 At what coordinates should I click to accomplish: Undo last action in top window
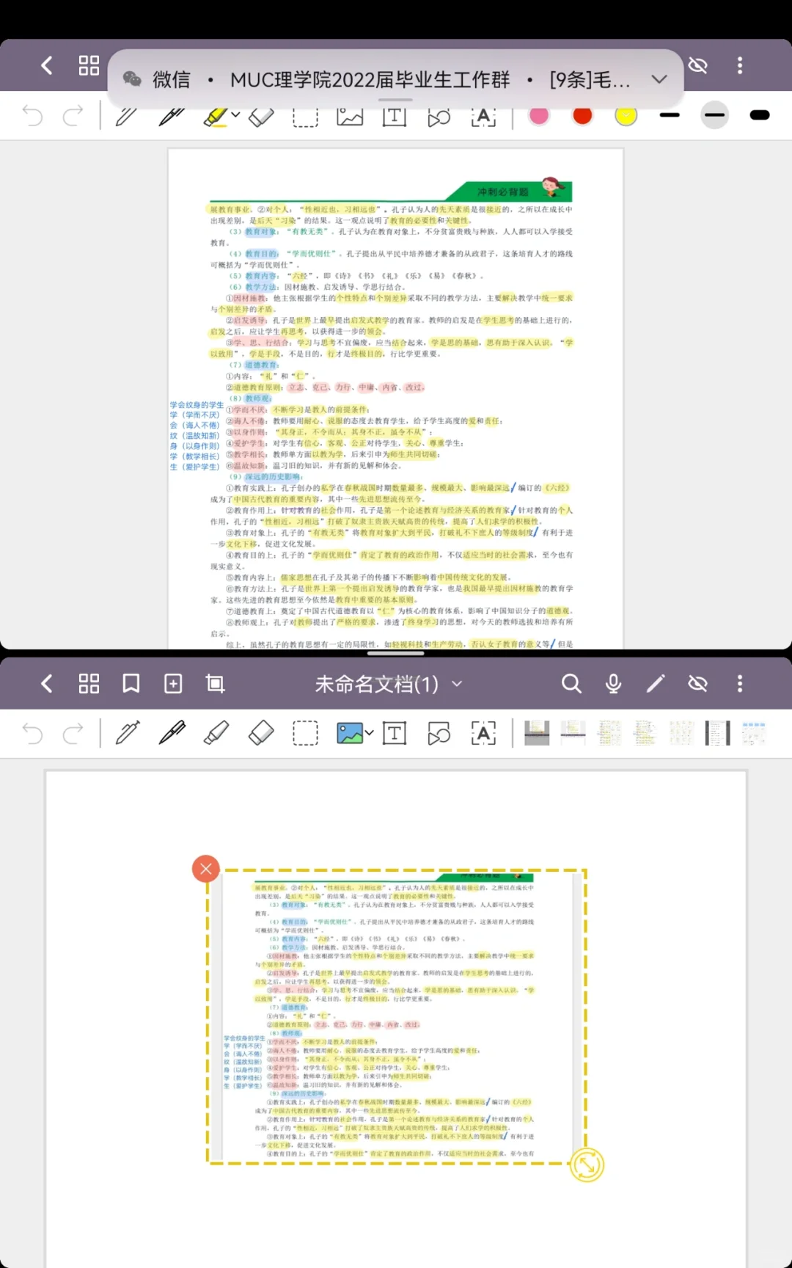32,115
